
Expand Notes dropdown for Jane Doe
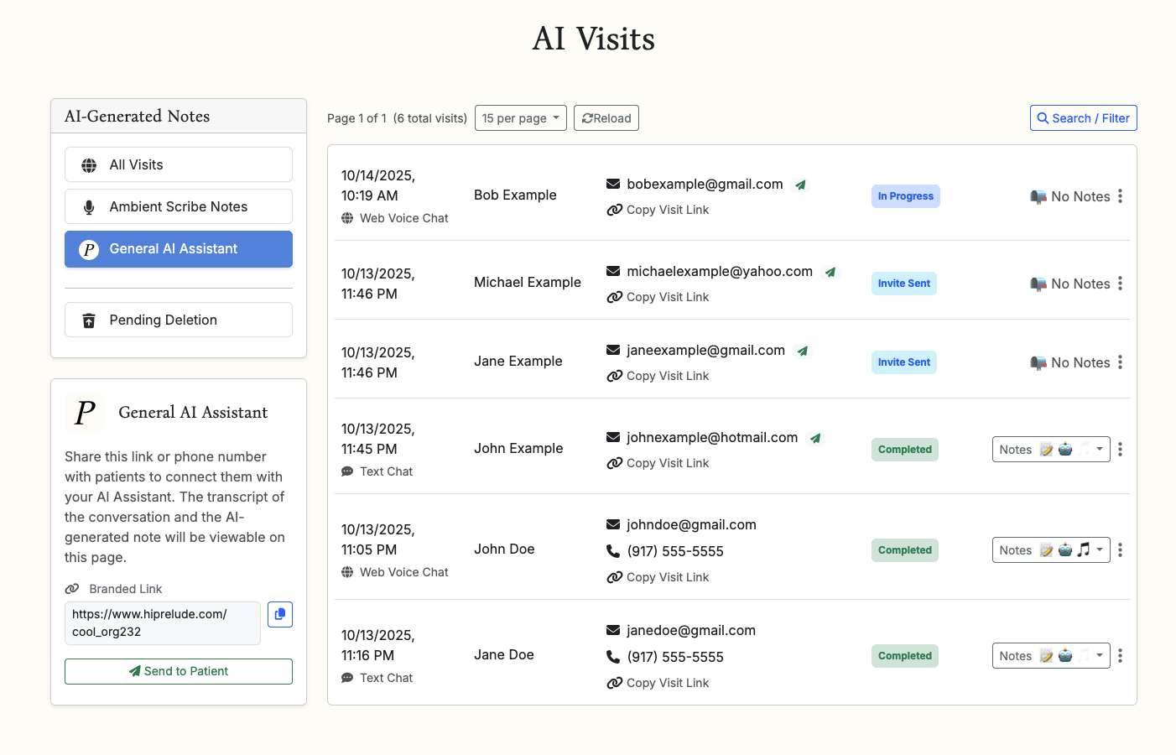[1050, 656]
